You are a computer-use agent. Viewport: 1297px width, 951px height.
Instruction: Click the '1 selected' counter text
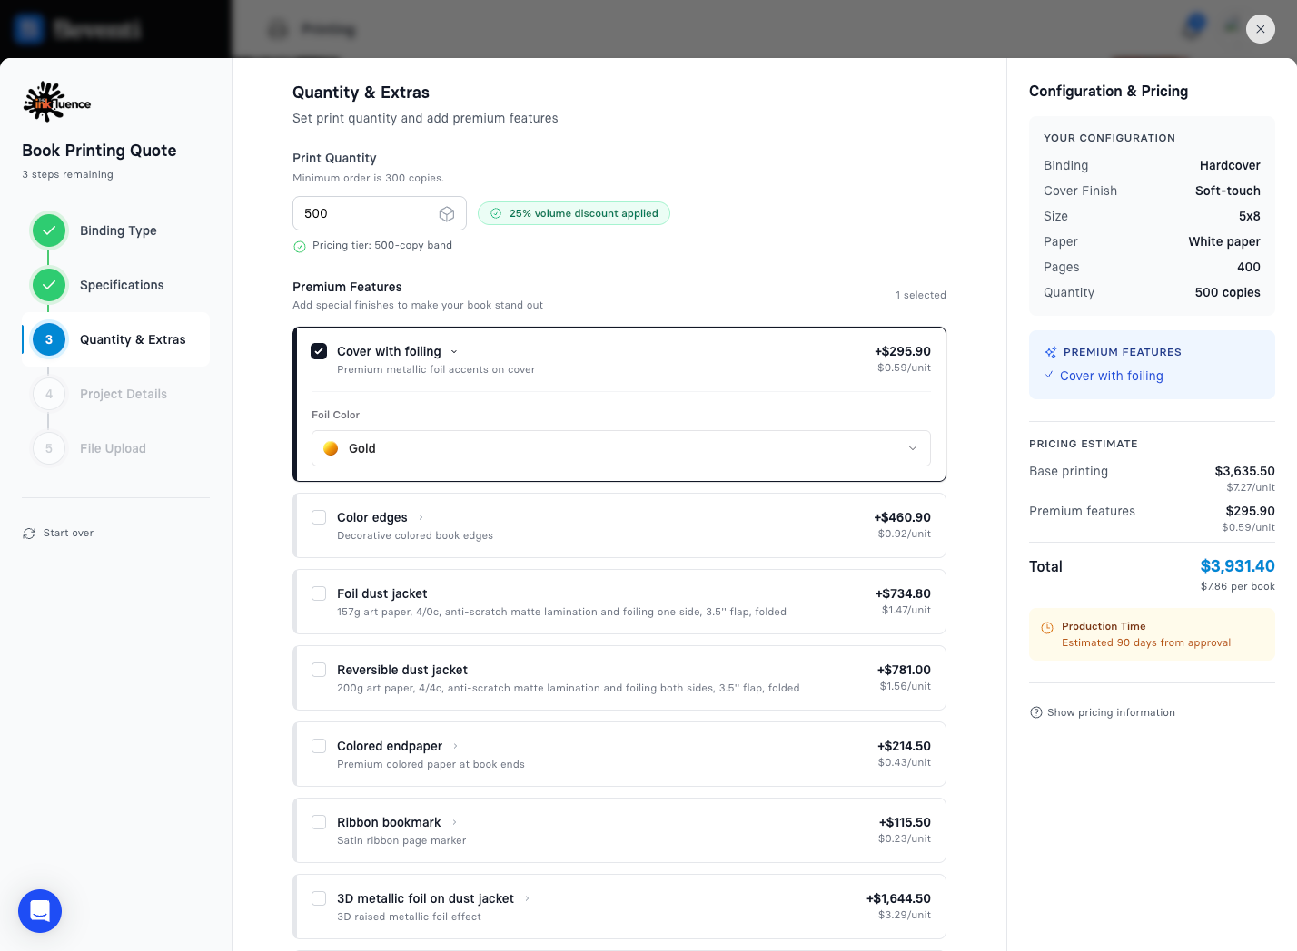(x=921, y=295)
